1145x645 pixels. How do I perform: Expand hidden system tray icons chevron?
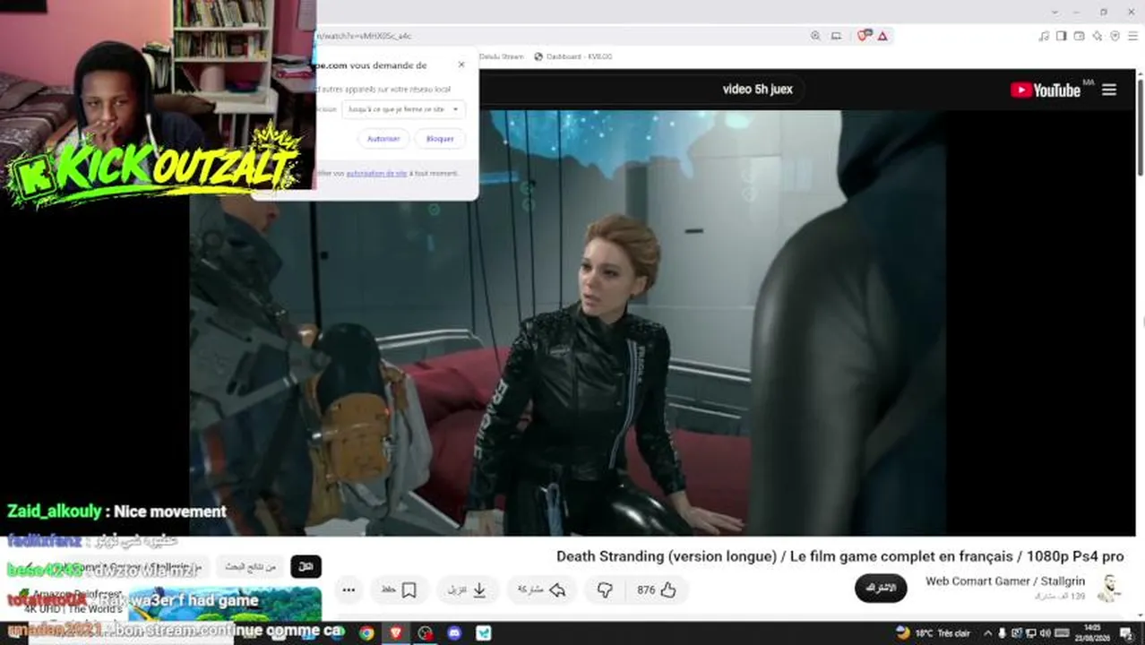(988, 633)
